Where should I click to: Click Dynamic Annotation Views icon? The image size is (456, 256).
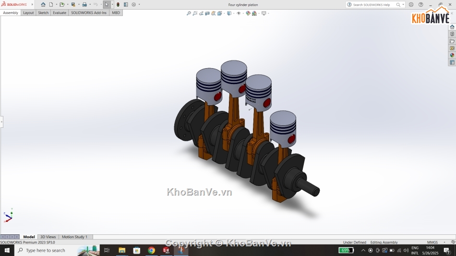pyautogui.click(x=214, y=13)
